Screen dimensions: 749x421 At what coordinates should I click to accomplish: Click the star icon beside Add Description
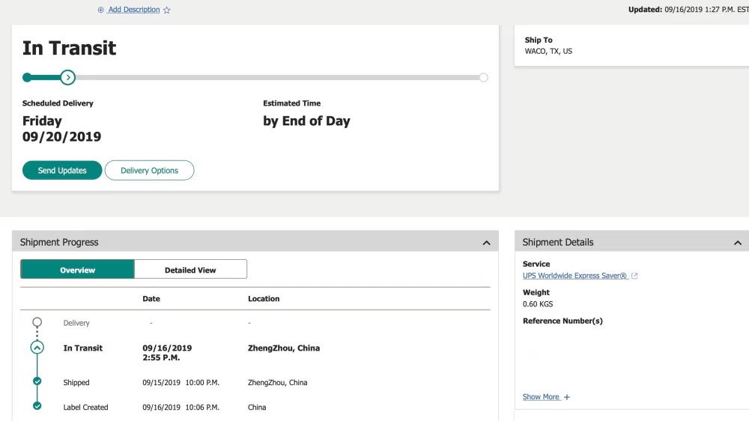(167, 10)
